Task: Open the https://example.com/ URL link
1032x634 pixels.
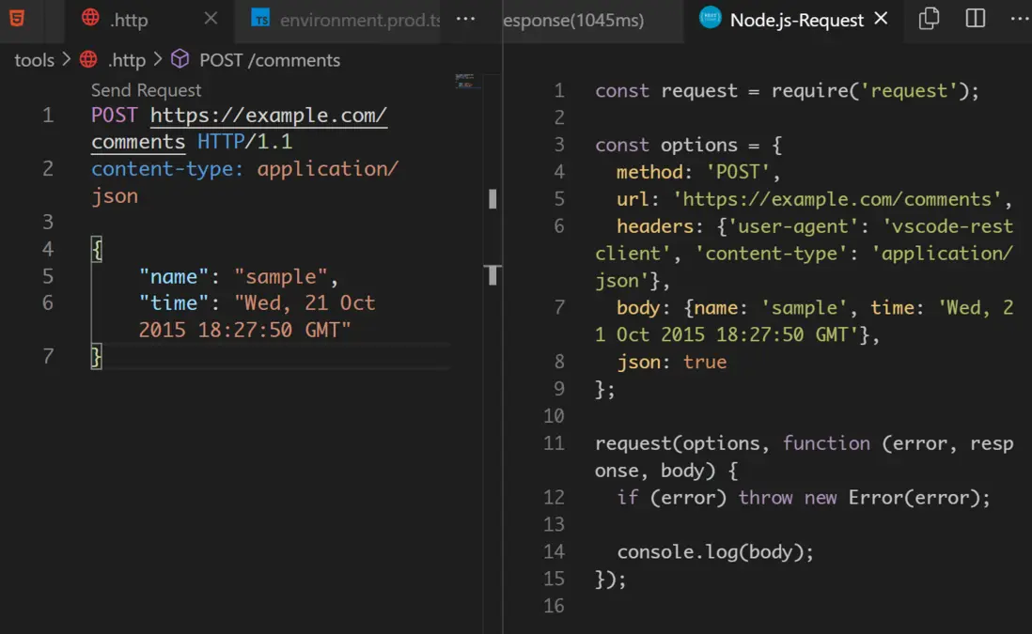Action: [x=269, y=116]
